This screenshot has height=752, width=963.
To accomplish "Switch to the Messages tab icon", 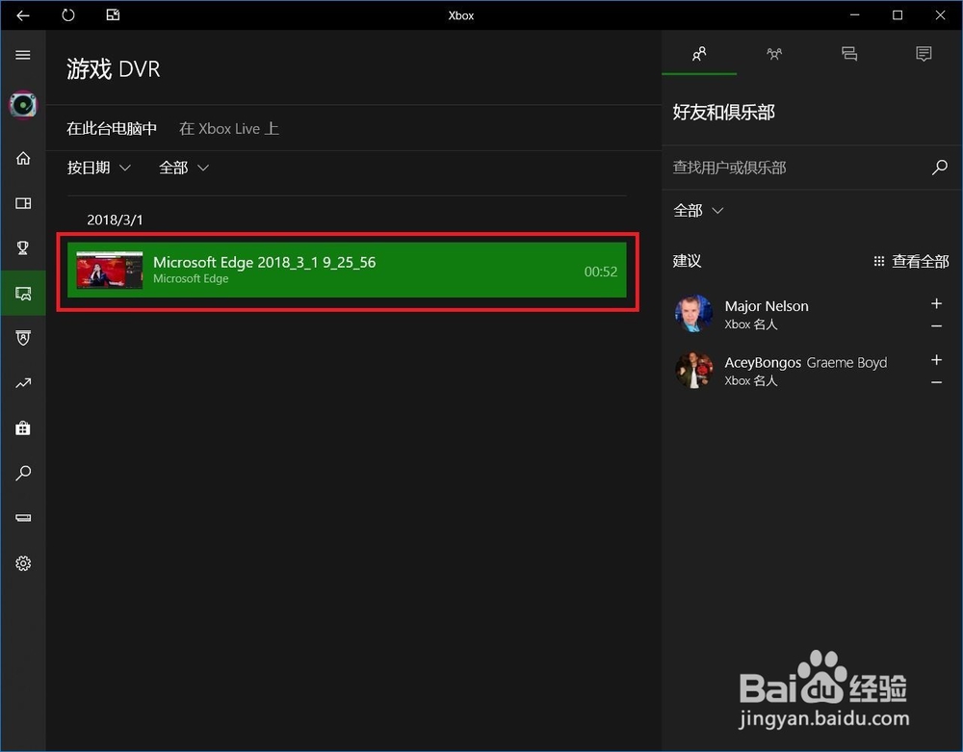I will (x=848, y=54).
